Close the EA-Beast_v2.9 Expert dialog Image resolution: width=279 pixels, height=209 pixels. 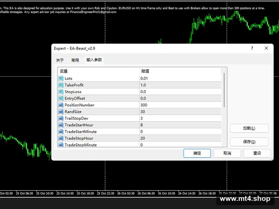tap(266, 48)
